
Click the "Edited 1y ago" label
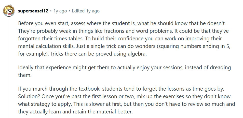tap(86, 11)
